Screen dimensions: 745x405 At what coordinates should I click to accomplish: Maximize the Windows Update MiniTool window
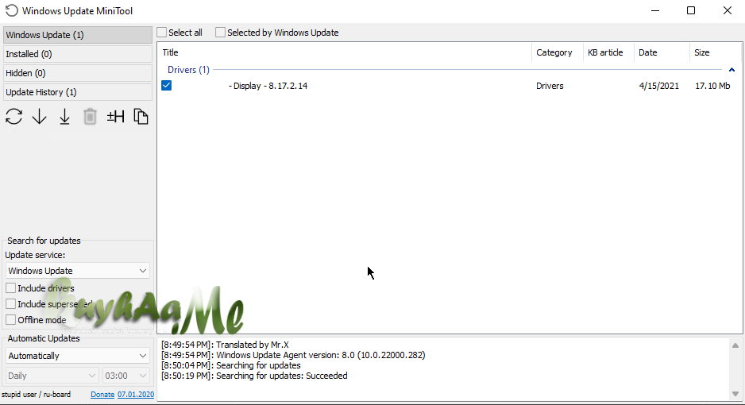click(x=691, y=10)
